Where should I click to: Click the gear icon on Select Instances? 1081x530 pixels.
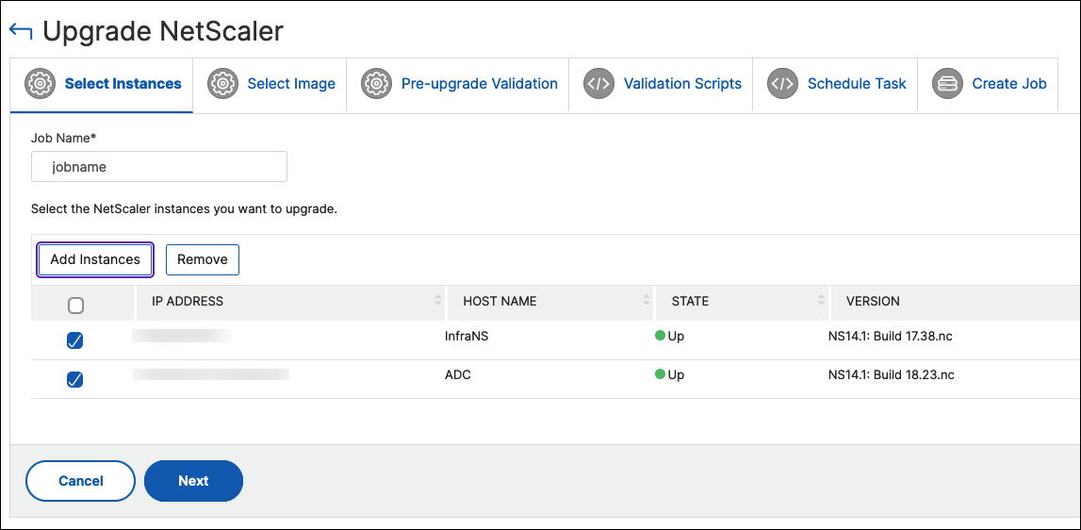pos(40,84)
